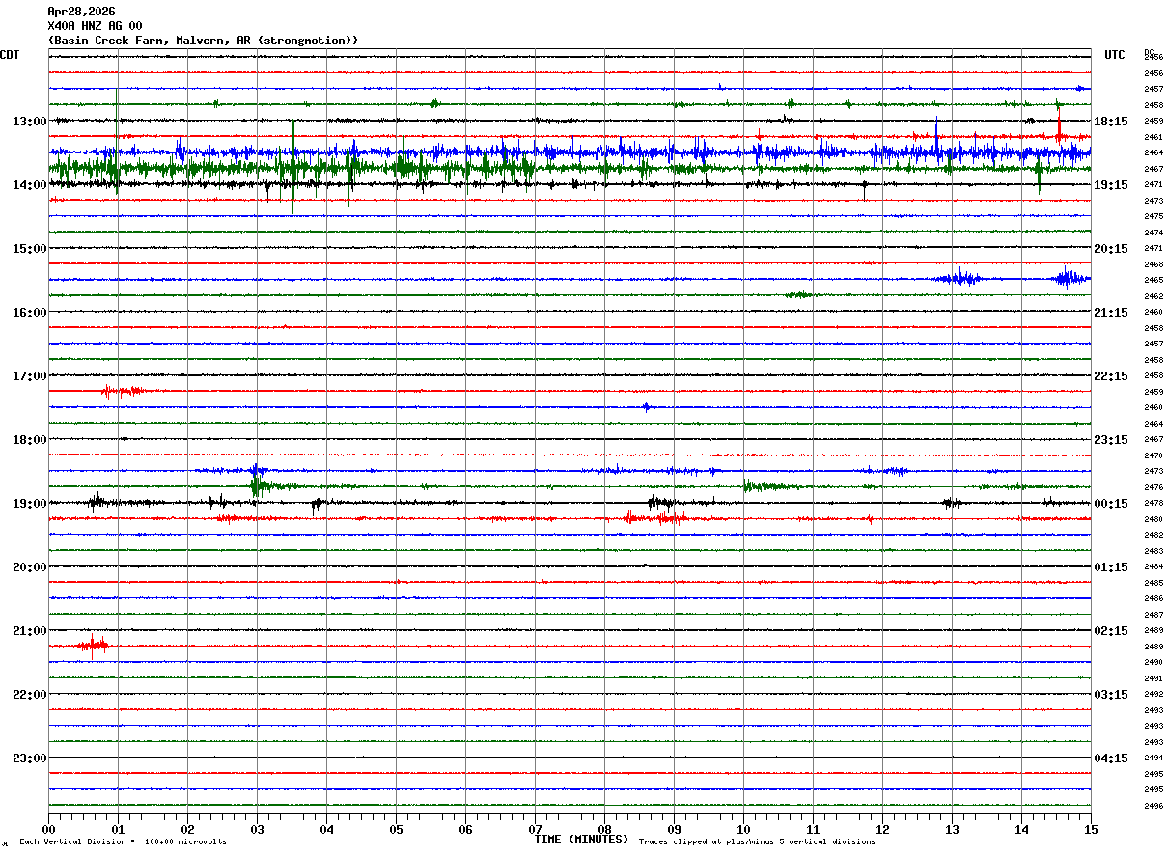Click the 00:15 UTC time label
1168x855 pixels.
pos(1110,504)
